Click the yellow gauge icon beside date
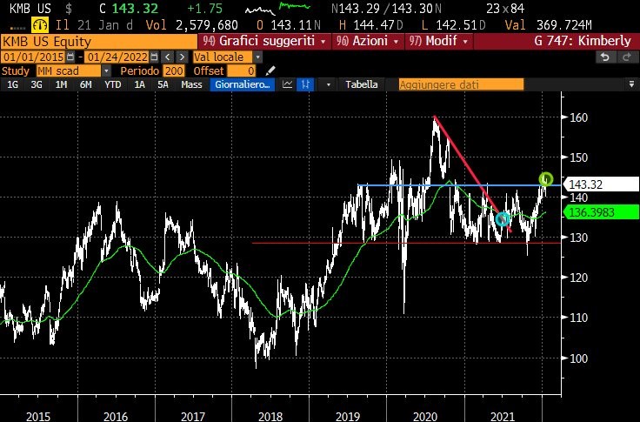The height and width of the screenshot is (422, 640). coord(40,25)
